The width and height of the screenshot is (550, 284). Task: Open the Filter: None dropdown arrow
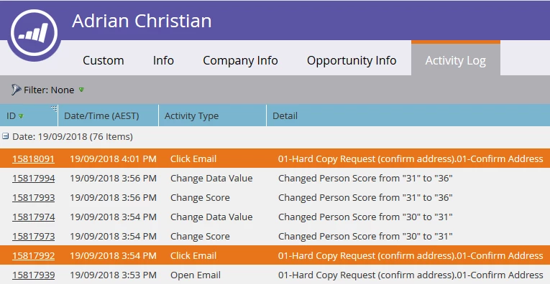pyautogui.click(x=81, y=90)
